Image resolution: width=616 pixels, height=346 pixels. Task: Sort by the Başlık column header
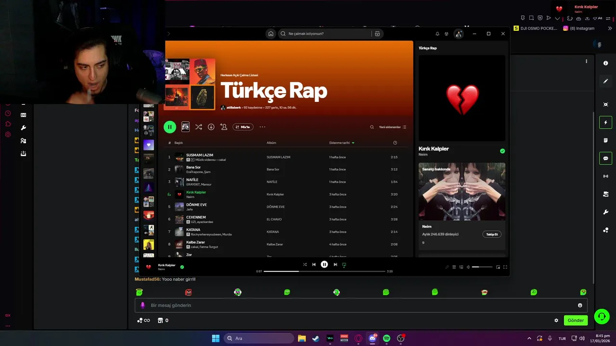click(x=179, y=143)
